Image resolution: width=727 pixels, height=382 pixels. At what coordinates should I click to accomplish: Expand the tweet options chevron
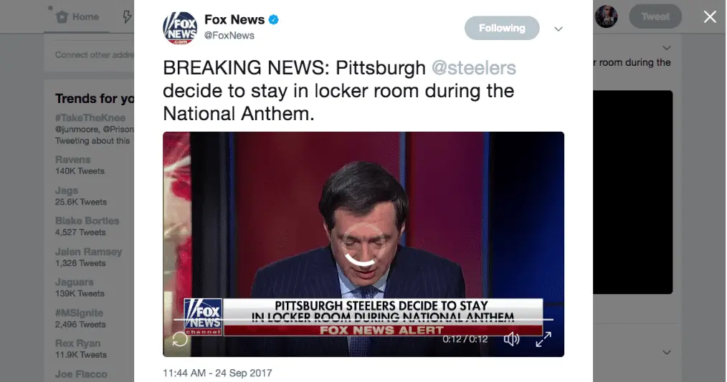pyautogui.click(x=559, y=29)
